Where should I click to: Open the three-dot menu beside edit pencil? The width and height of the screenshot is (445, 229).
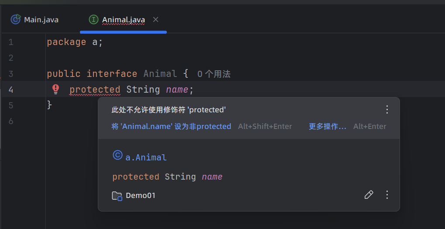[x=386, y=195]
